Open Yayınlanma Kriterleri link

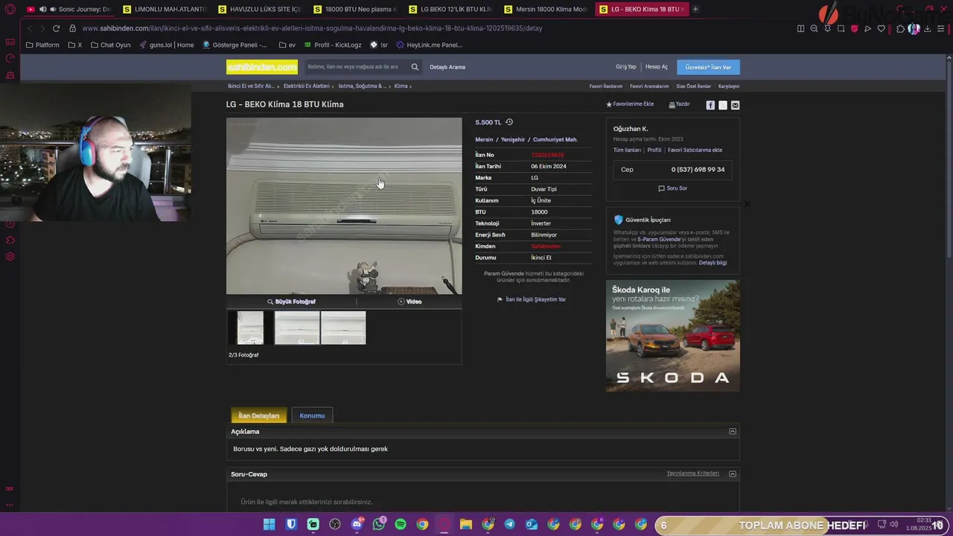[692, 473]
